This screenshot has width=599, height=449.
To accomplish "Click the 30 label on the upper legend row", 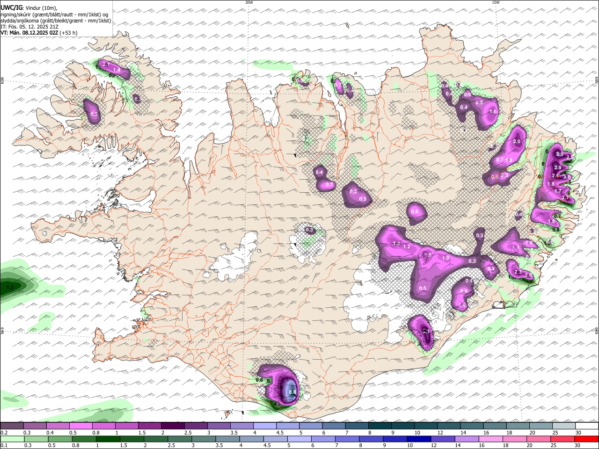I will click(578, 433).
